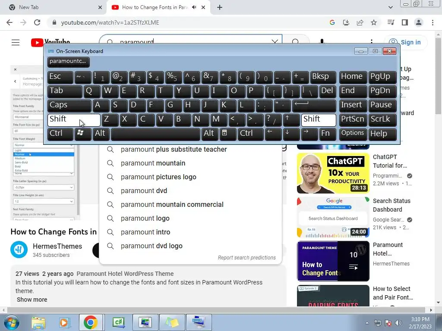Open Windows Explorer taskbar icon
The width and height of the screenshot is (442, 331).
click(38, 322)
